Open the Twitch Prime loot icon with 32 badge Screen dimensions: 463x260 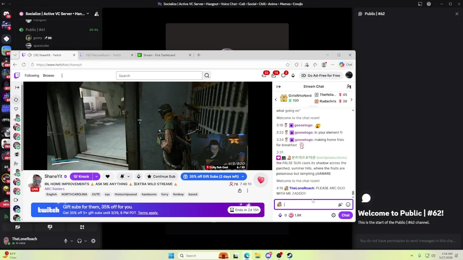(x=264, y=75)
